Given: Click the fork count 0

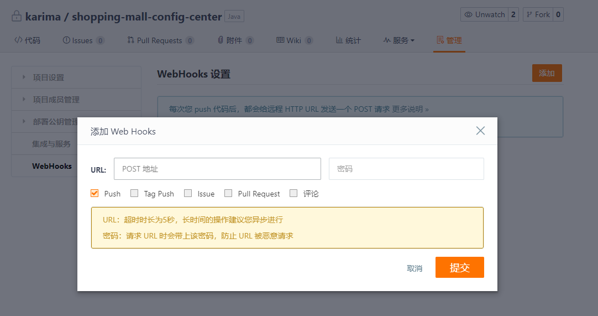Looking at the screenshot, I should (558, 14).
